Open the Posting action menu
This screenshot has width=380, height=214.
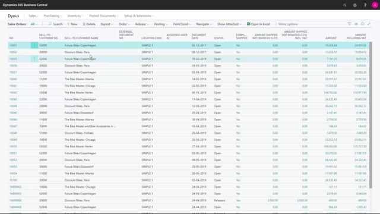(161, 24)
